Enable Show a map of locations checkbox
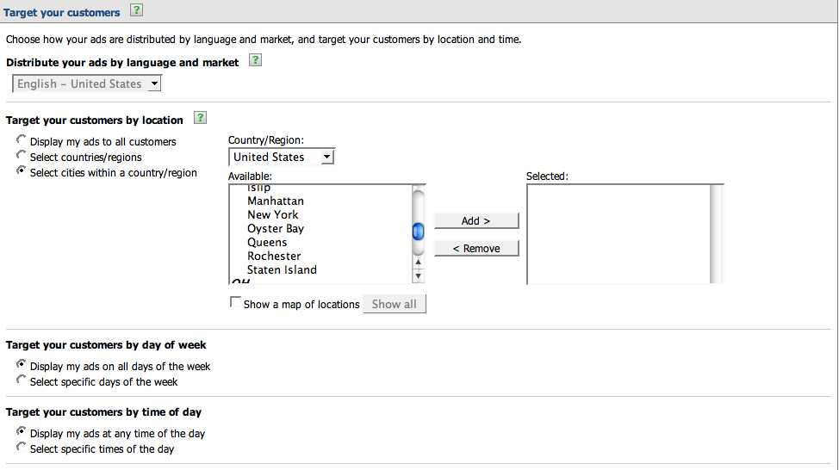The height and width of the screenshot is (470, 839). [x=235, y=303]
